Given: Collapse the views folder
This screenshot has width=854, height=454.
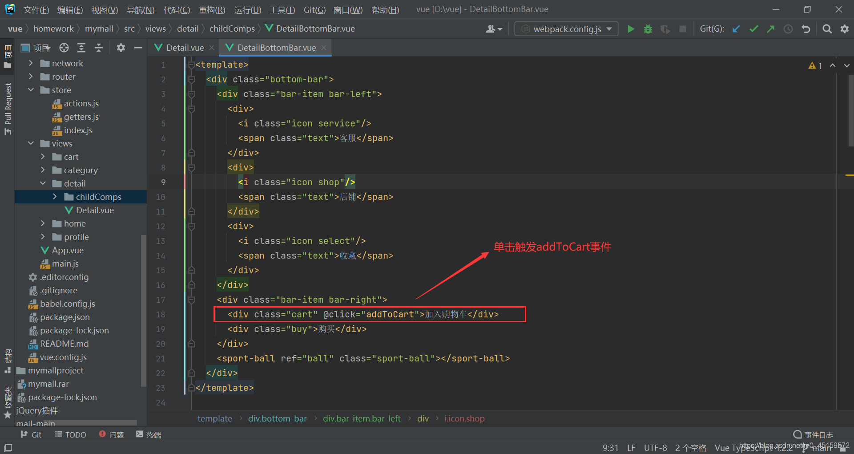Looking at the screenshot, I should tap(31, 143).
